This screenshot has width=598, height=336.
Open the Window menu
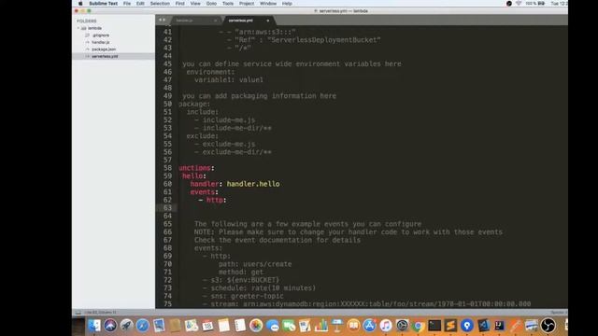(268, 4)
